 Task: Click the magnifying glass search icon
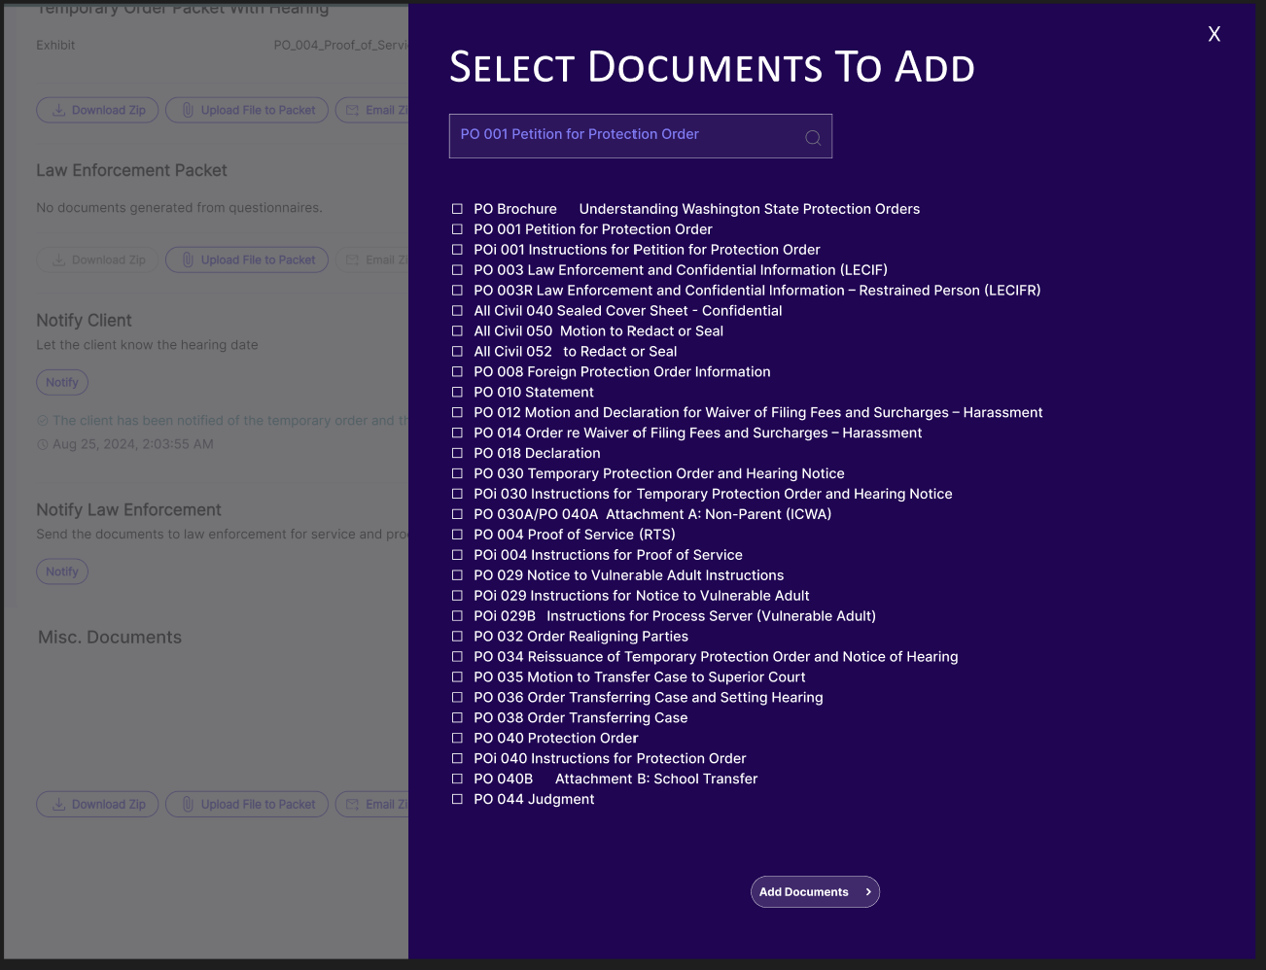813,137
